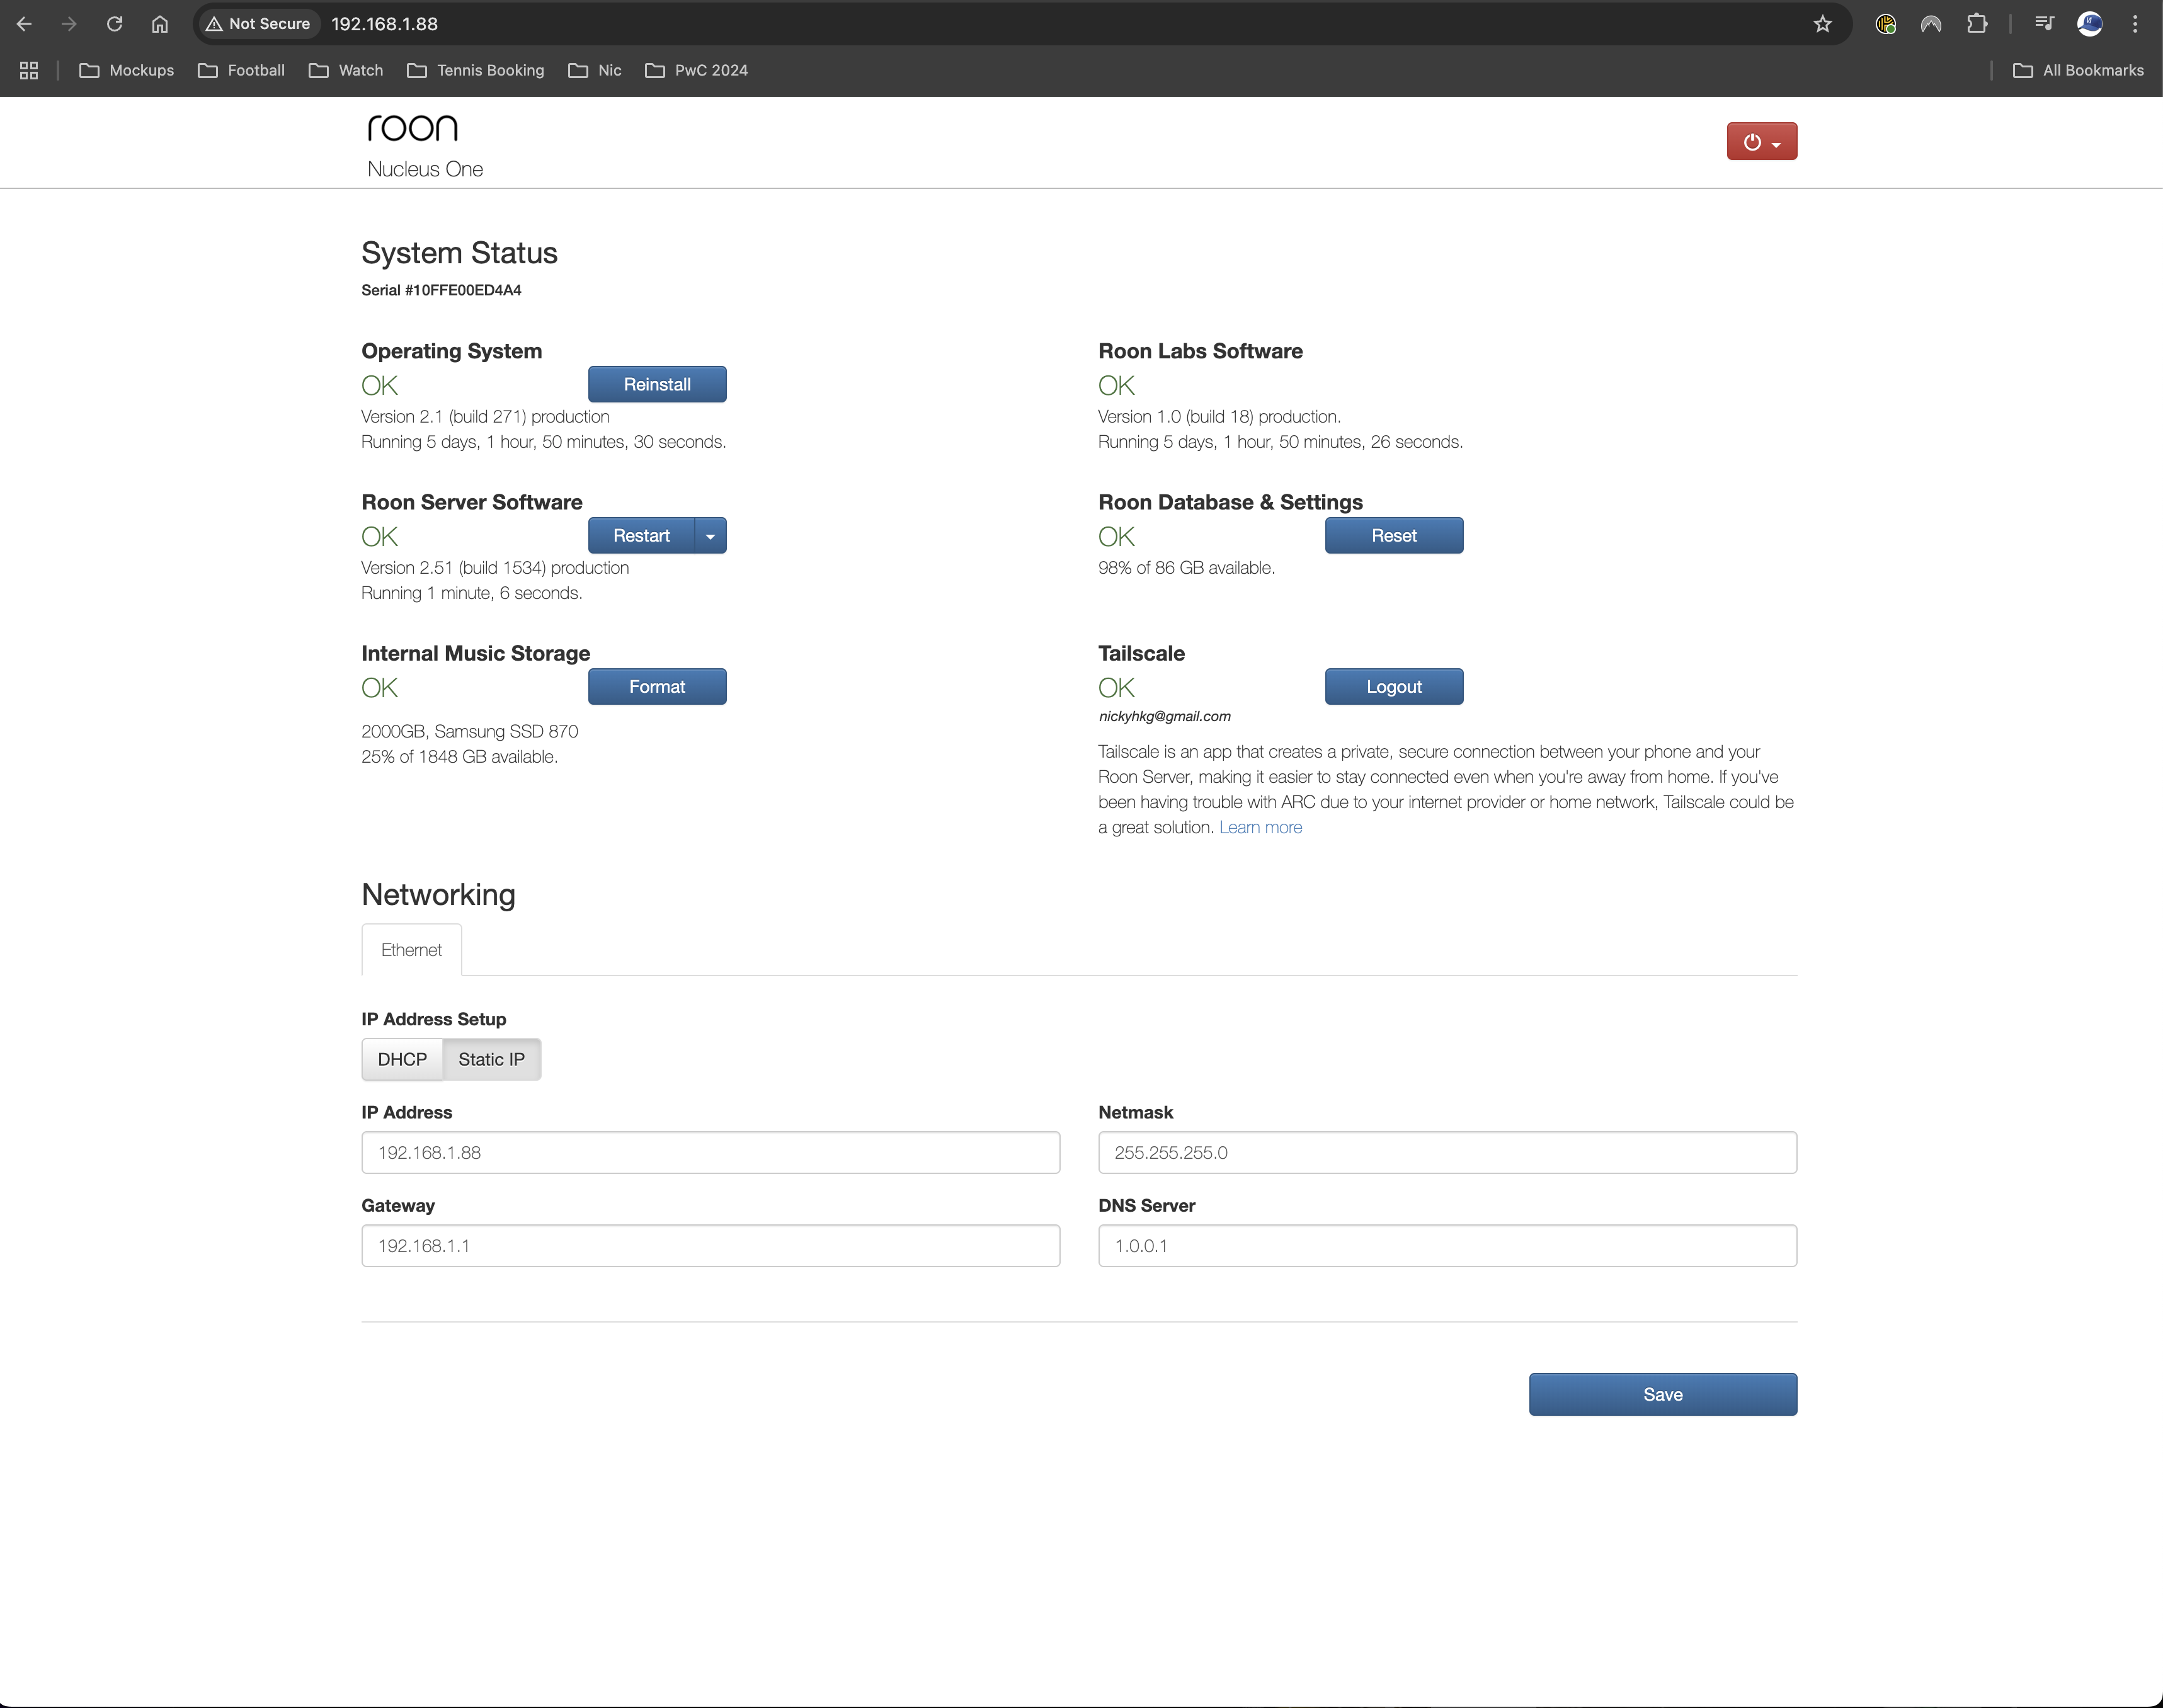Click the Tailscale Logout button
This screenshot has width=2163, height=1708.
(1394, 687)
